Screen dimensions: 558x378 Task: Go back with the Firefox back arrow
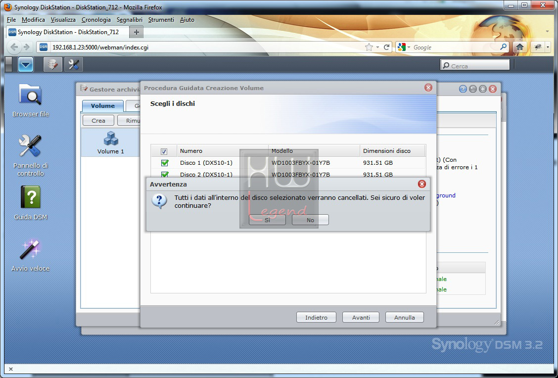pyautogui.click(x=14, y=47)
